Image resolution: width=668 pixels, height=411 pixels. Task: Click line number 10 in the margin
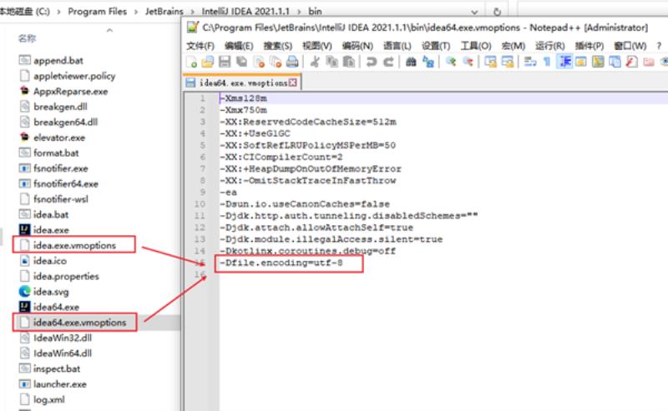click(x=200, y=203)
